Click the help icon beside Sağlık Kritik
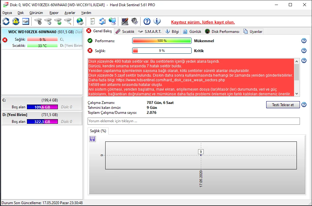This screenshot has width=312, height=206. (x=304, y=51)
